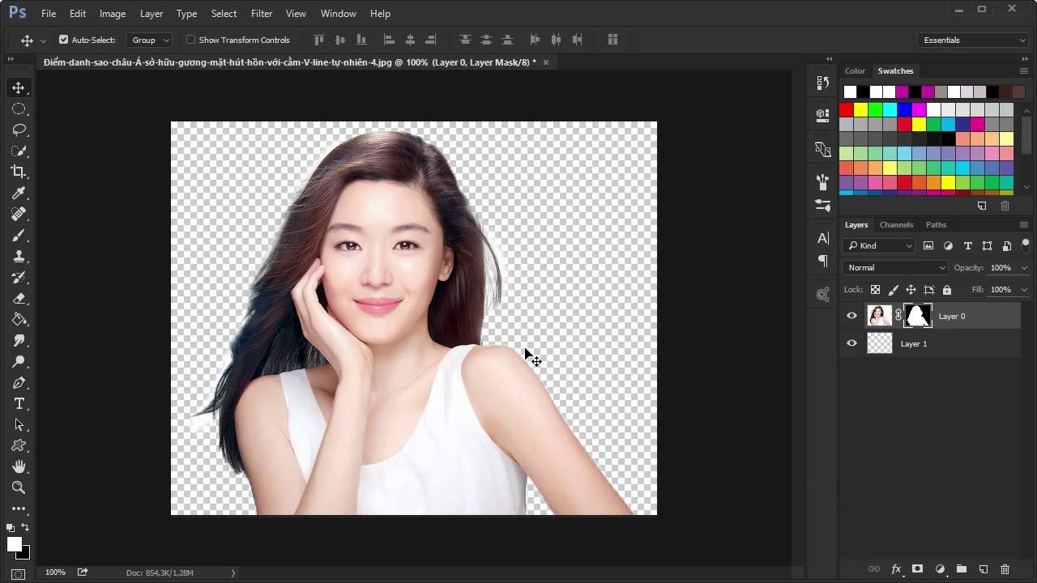Select the Crop tool
This screenshot has height=583, width=1037.
tap(19, 172)
